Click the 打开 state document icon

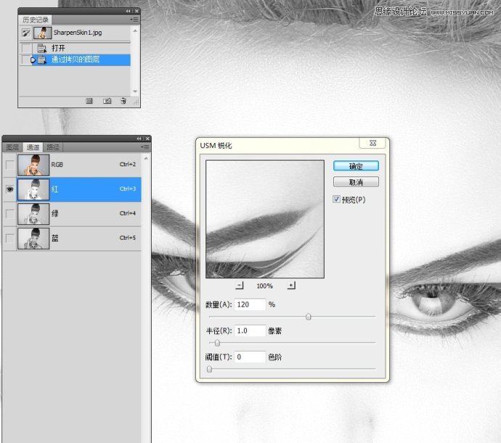[41, 48]
